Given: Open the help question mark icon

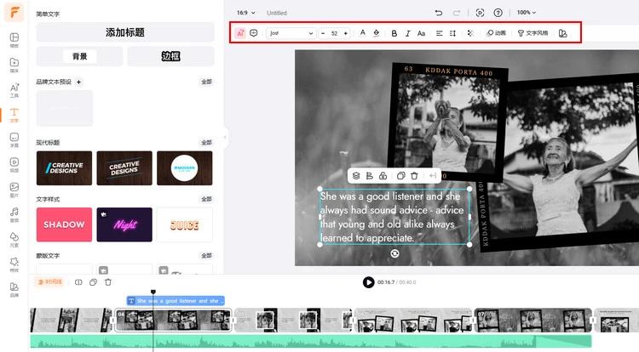Looking at the screenshot, I should 498,13.
